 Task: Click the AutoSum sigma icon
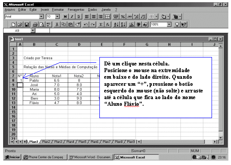coord(101,24)
